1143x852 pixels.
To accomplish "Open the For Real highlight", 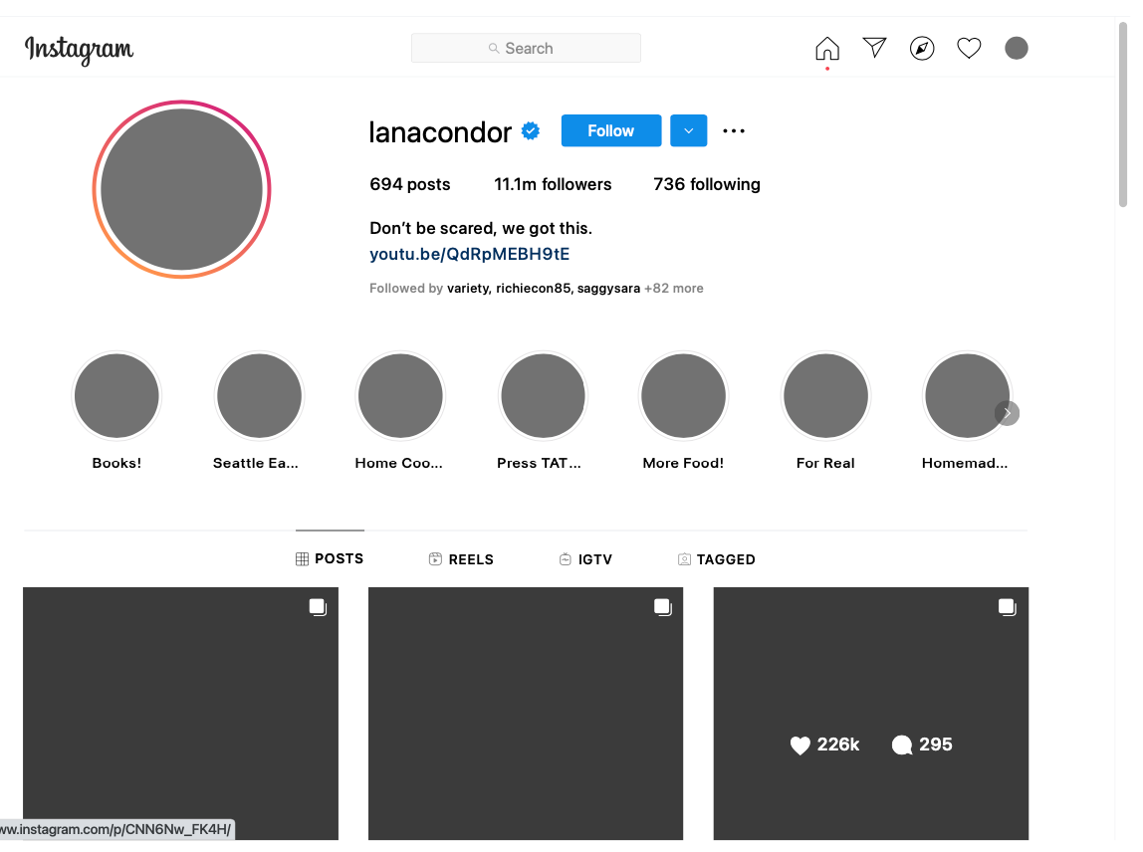I will (825, 396).
